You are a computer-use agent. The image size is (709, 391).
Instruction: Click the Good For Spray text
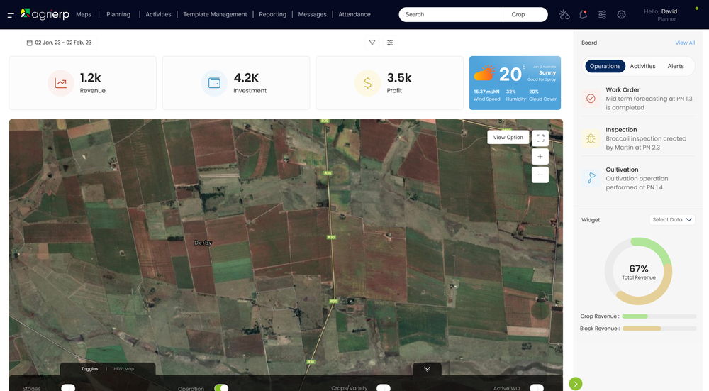click(x=542, y=79)
